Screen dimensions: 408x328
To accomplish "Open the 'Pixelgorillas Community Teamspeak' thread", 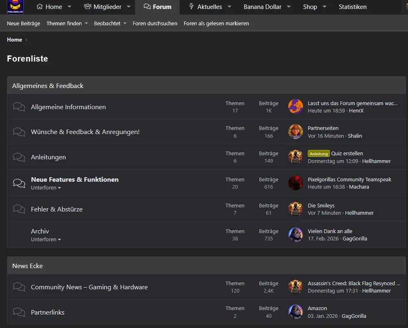I will [x=349, y=179].
